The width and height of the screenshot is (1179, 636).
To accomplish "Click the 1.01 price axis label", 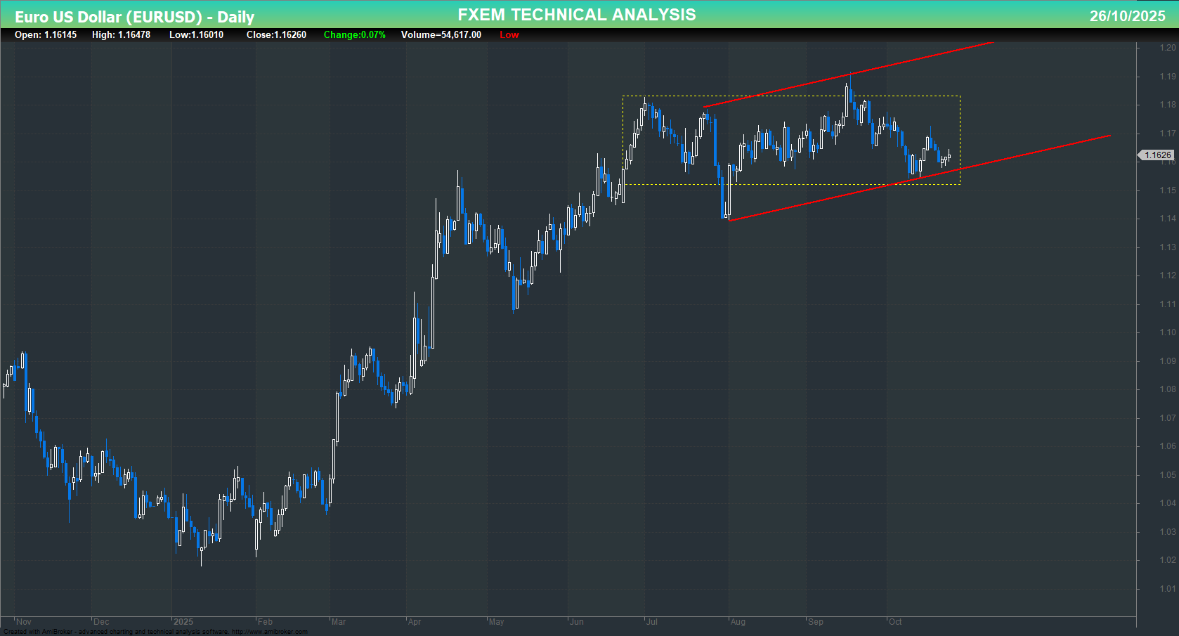I will 1168,587.
